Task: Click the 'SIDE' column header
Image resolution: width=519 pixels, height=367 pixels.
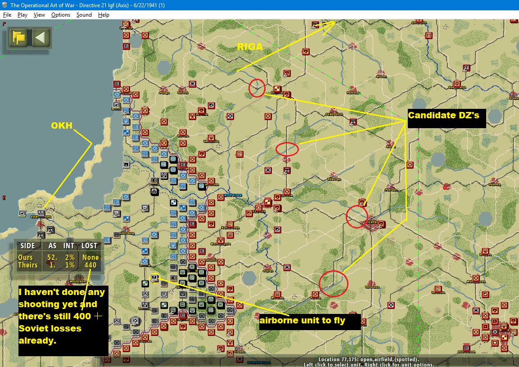Action: click(28, 246)
